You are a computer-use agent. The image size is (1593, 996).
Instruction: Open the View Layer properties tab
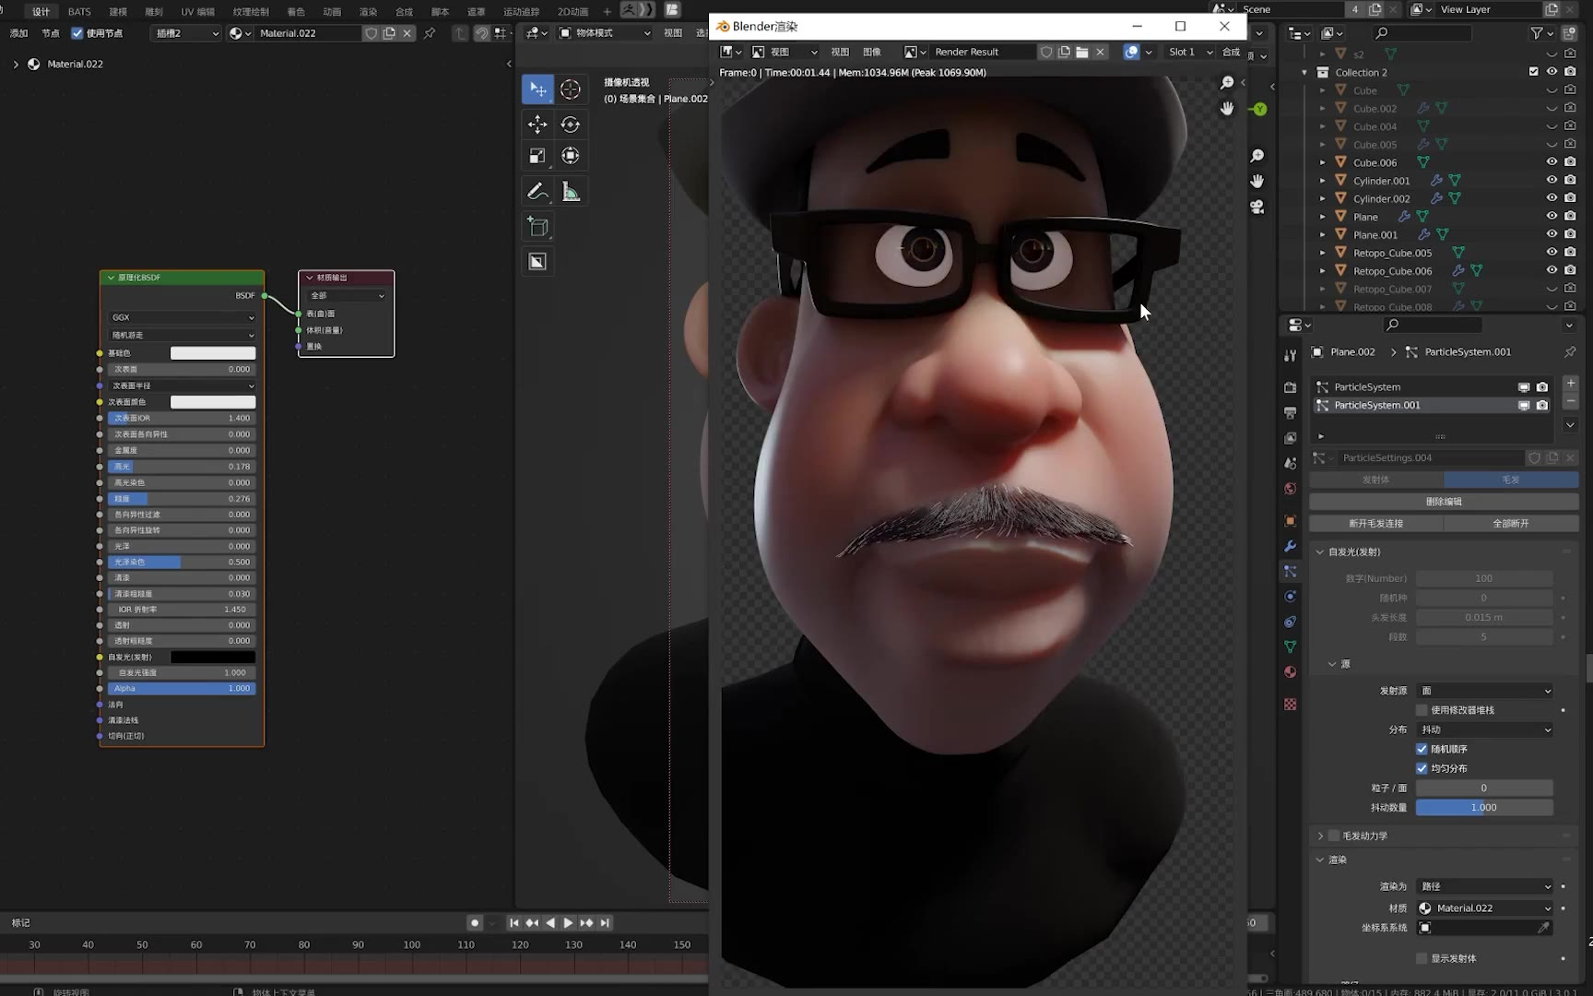click(1290, 438)
